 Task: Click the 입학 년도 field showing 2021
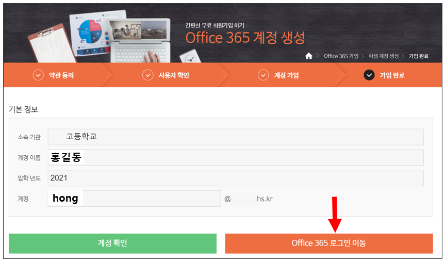coord(236,178)
